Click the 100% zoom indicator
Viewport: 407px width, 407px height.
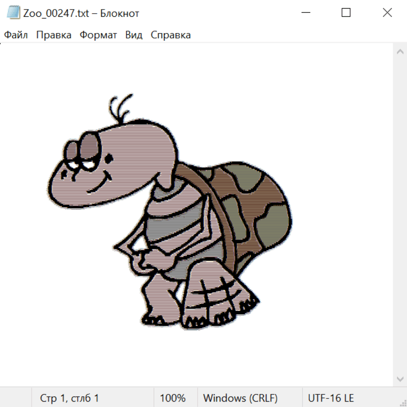point(173,398)
